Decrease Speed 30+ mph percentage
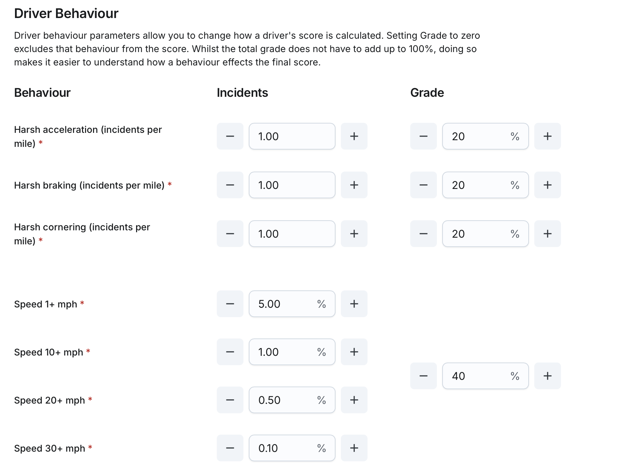This screenshot has height=472, width=633. (230, 448)
